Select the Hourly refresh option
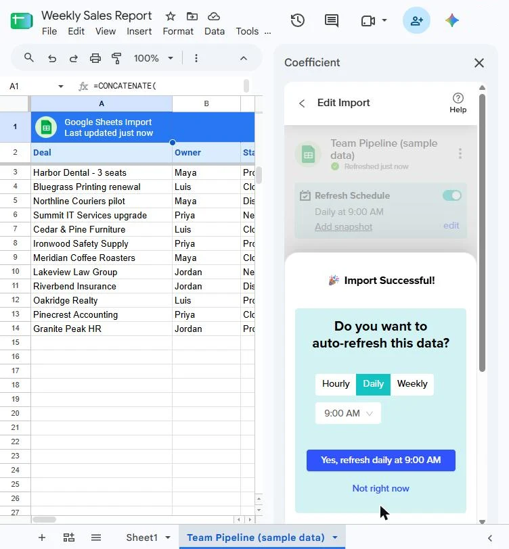 336,384
